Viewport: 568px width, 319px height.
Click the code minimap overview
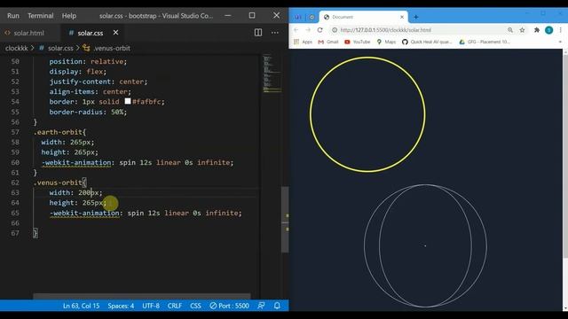click(x=272, y=74)
